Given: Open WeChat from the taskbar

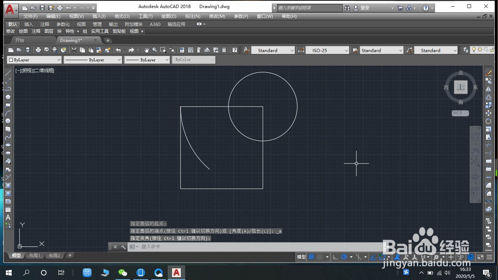Looking at the screenshot, I should (x=123, y=272).
